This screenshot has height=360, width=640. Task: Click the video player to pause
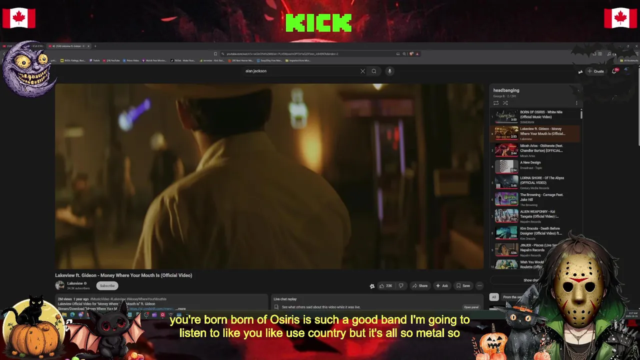click(269, 176)
